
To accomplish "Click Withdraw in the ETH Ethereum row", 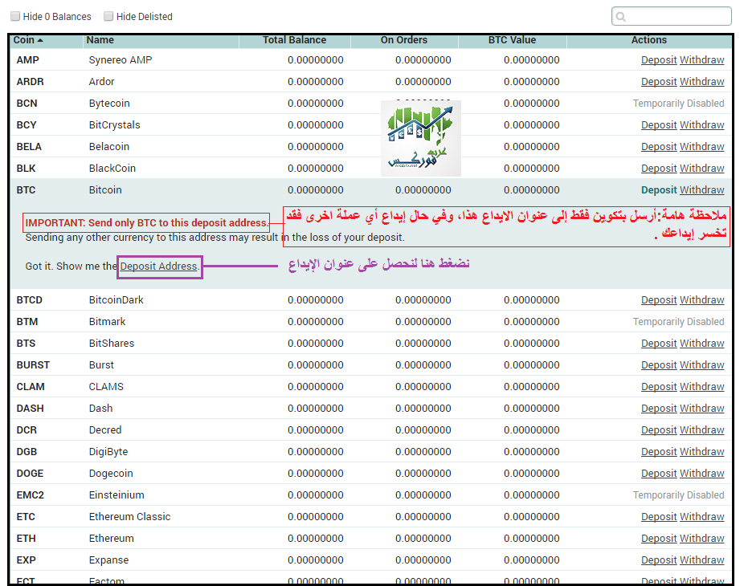I will pyautogui.click(x=702, y=539).
